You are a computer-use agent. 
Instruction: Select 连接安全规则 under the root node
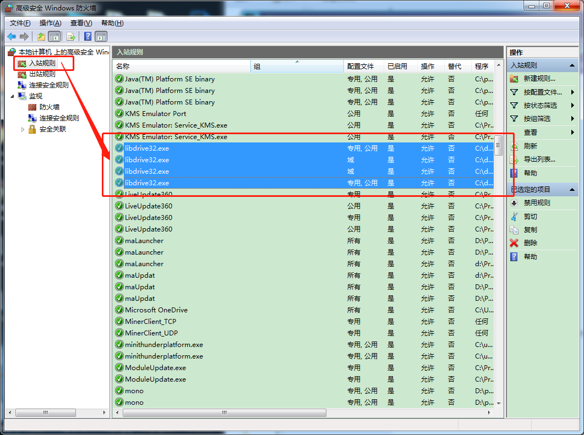pos(49,85)
